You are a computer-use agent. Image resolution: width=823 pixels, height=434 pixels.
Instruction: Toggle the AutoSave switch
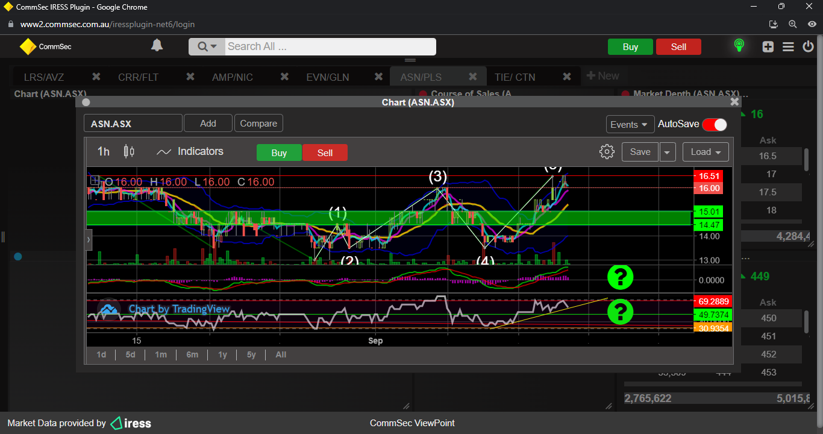pyautogui.click(x=714, y=124)
